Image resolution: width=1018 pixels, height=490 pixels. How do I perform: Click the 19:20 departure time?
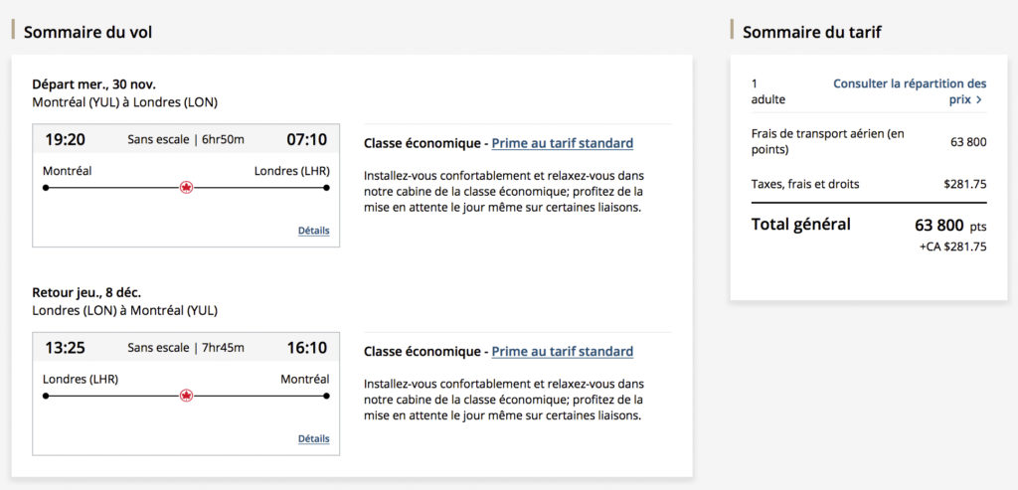[x=65, y=139]
